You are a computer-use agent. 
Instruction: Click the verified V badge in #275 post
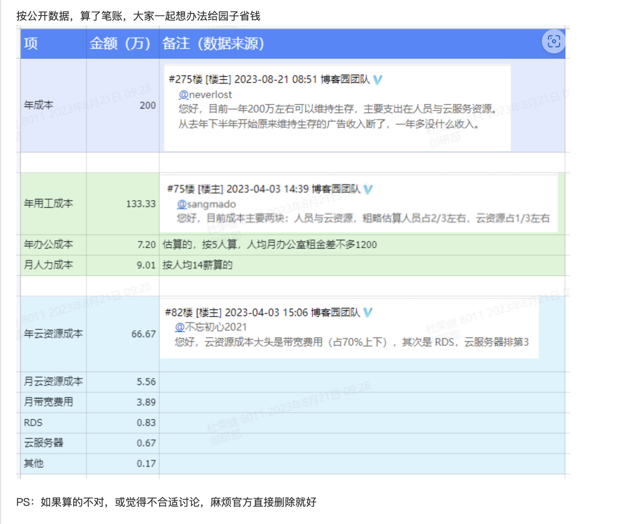pyautogui.click(x=377, y=80)
